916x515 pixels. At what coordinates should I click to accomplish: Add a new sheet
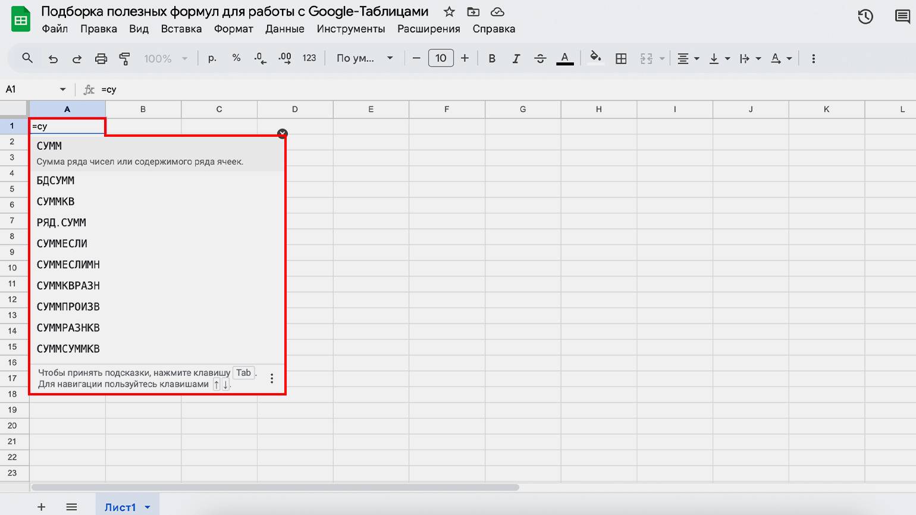(x=41, y=507)
